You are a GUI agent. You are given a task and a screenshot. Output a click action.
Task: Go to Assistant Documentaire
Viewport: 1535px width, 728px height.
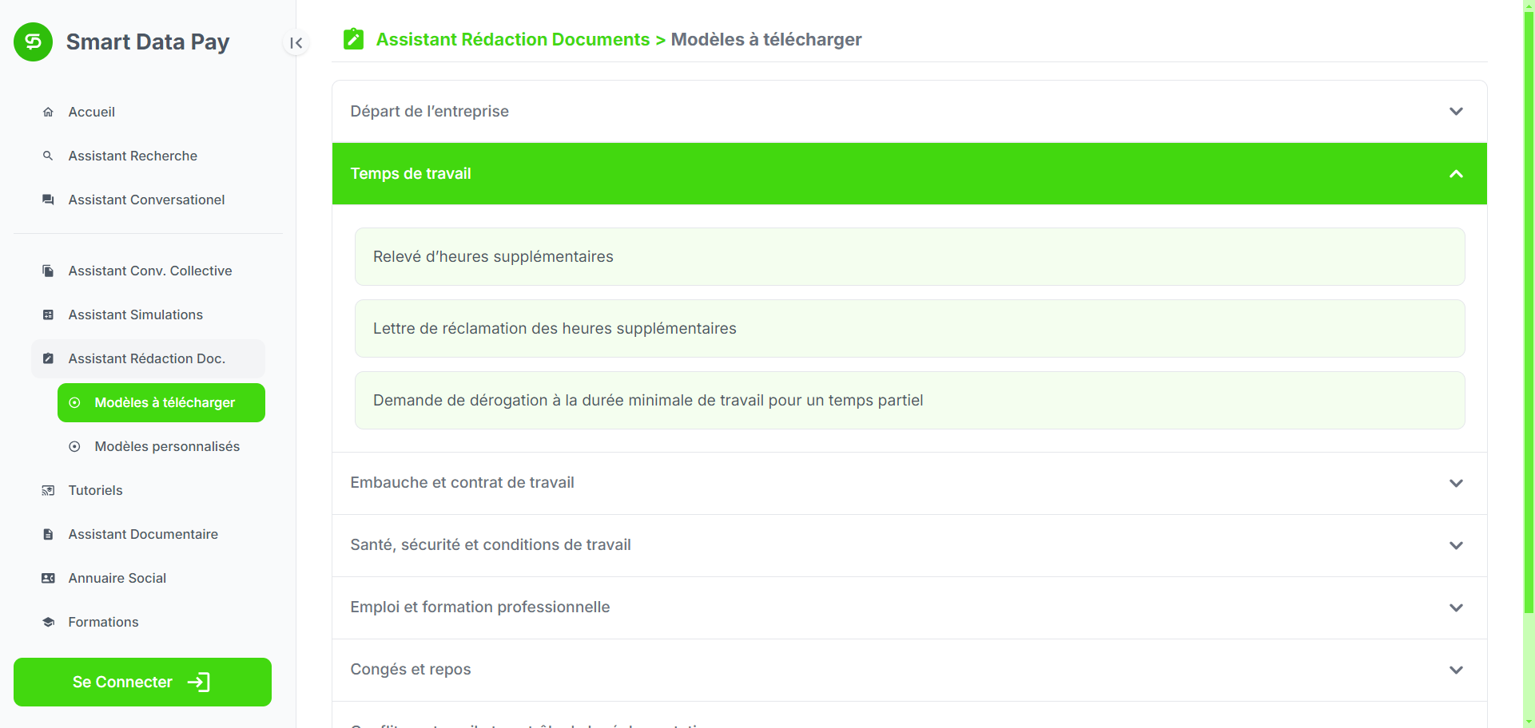click(x=148, y=534)
